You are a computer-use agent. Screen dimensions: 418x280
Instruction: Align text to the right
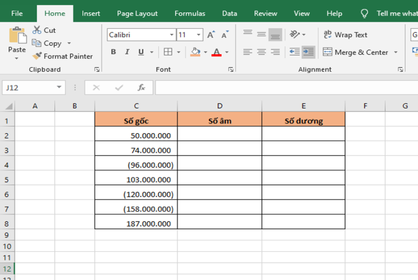275,52
